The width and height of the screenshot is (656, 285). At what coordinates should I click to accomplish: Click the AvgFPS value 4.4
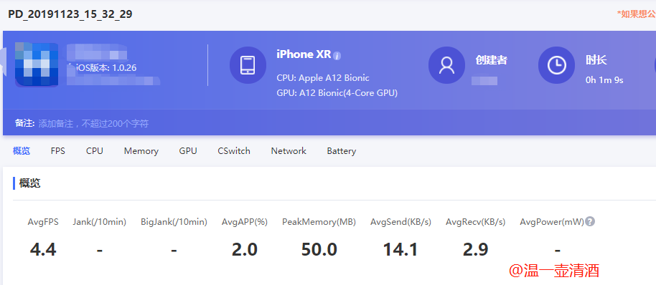coord(43,249)
